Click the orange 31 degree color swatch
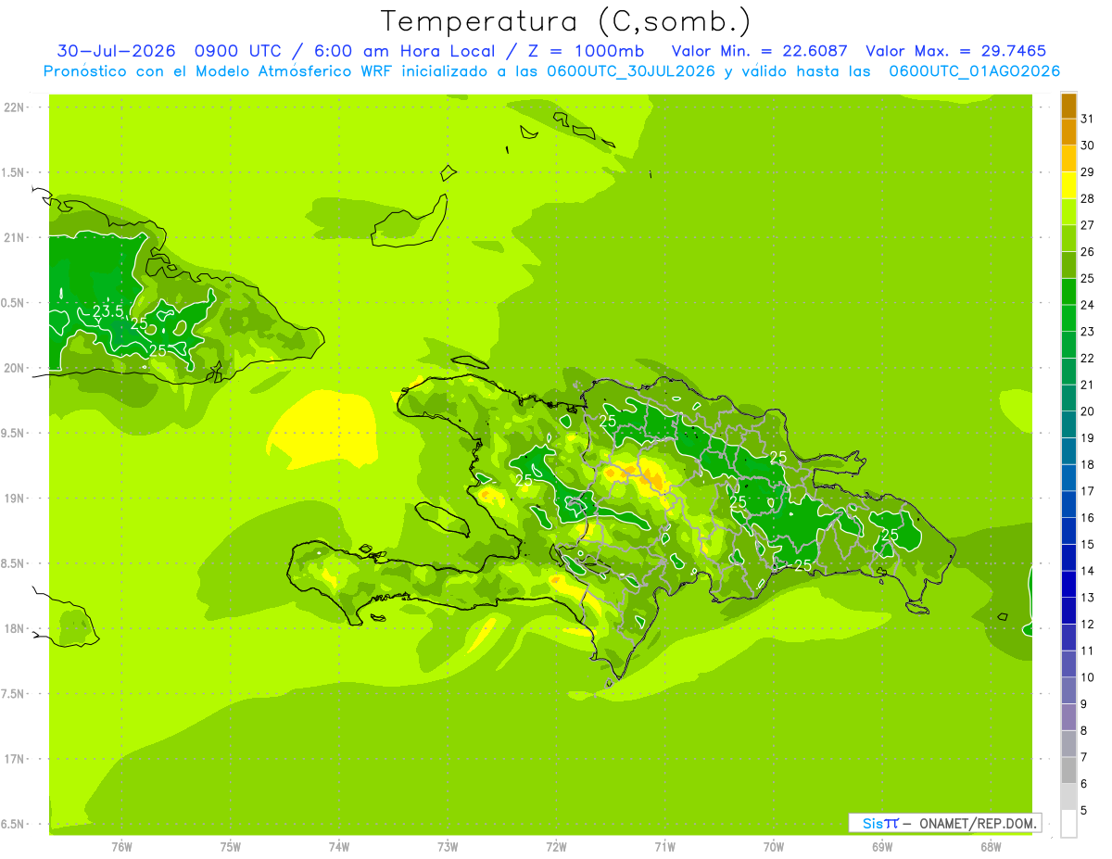1112x859 pixels. (x=1068, y=106)
